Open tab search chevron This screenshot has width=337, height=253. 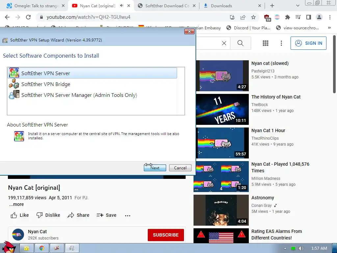tap(298, 6)
